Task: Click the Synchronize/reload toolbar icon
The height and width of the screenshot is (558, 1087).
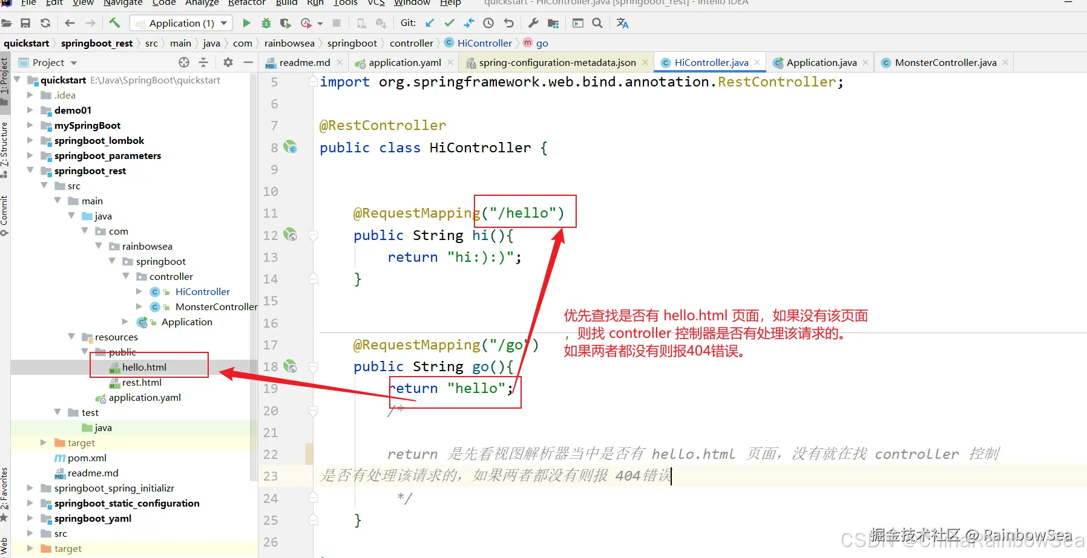Action: pos(45,23)
